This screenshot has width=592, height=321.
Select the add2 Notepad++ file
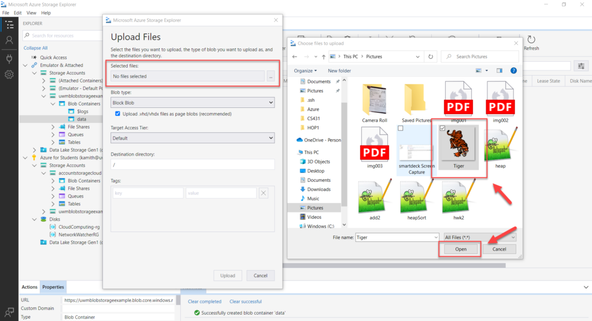coord(375,200)
